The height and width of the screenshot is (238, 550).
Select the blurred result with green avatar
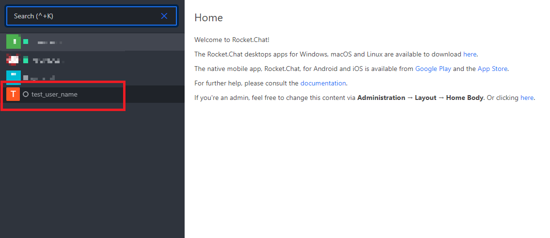92,42
